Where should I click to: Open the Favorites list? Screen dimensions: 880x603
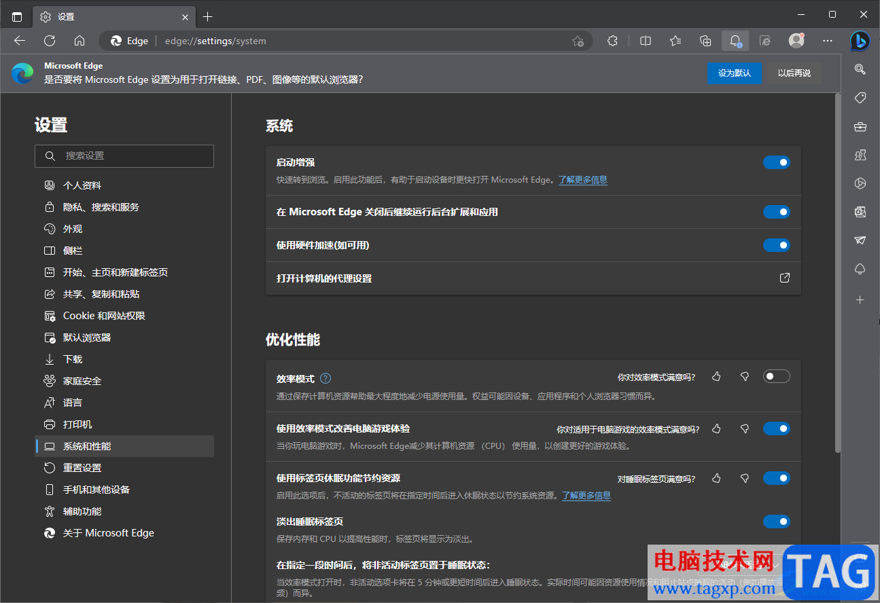675,41
